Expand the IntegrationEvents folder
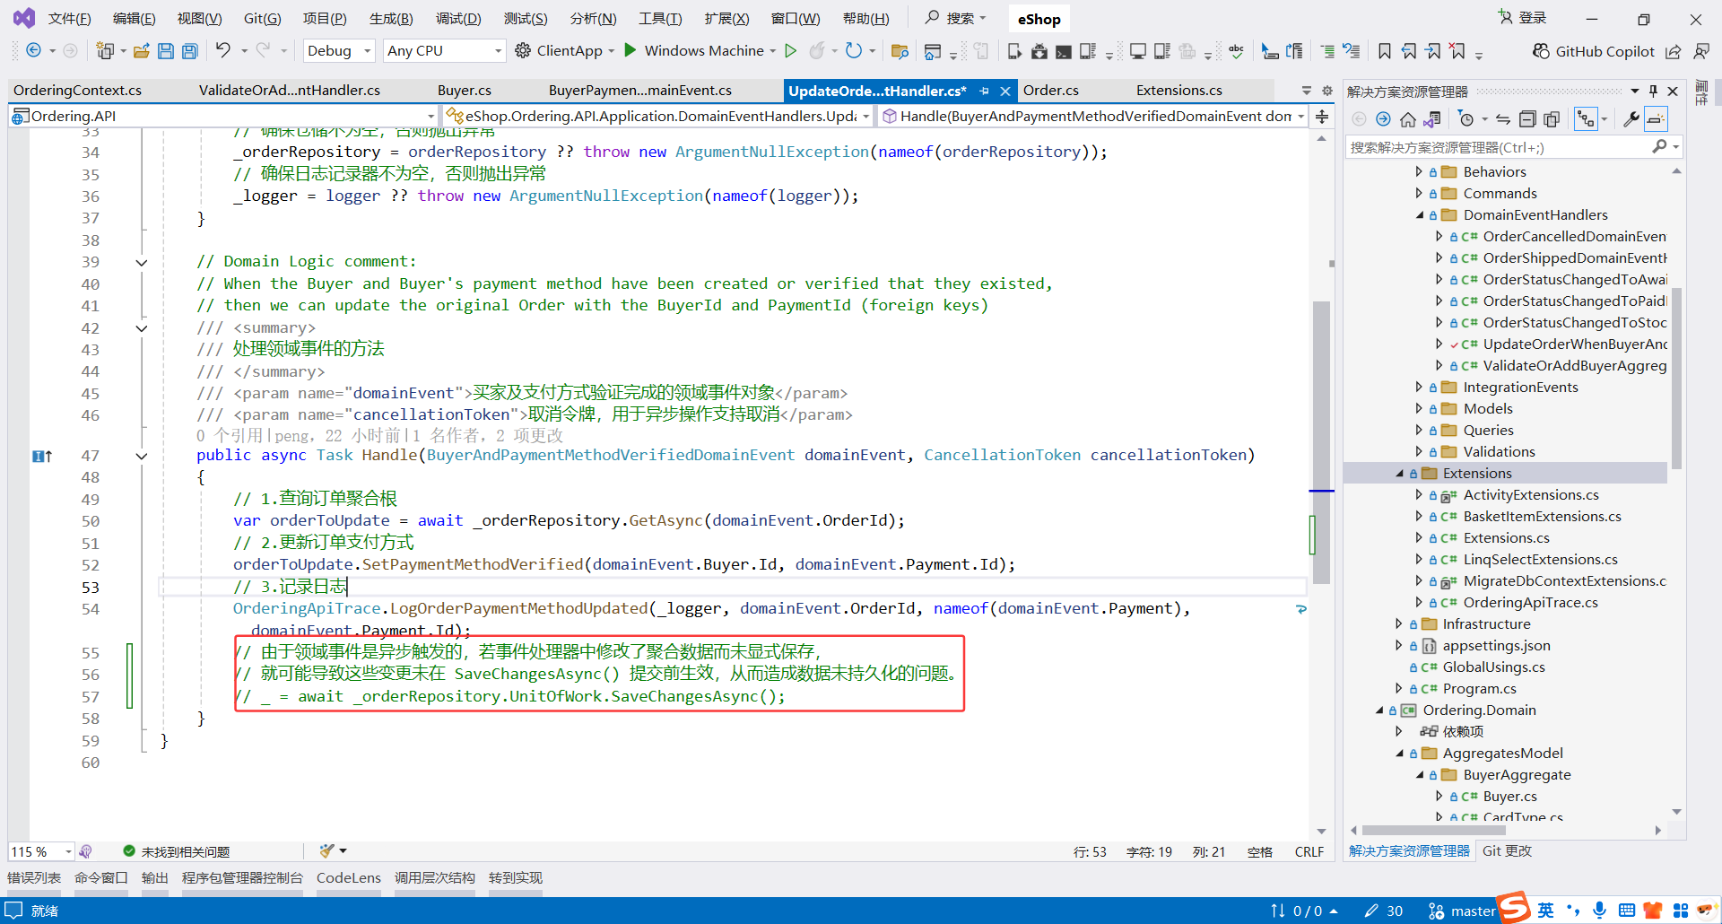The image size is (1722, 924). pyautogui.click(x=1418, y=387)
